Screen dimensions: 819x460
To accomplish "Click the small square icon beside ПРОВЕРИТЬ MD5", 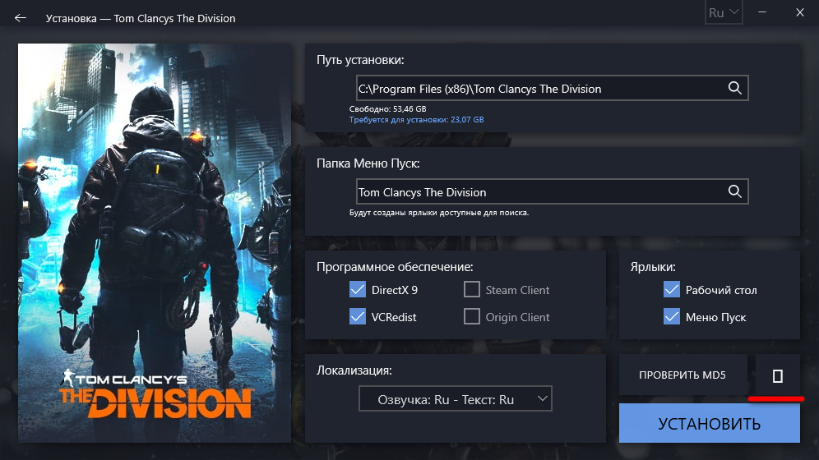I will (777, 375).
